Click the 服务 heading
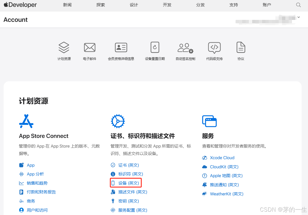The height and width of the screenshot is (215, 308). tap(208, 136)
